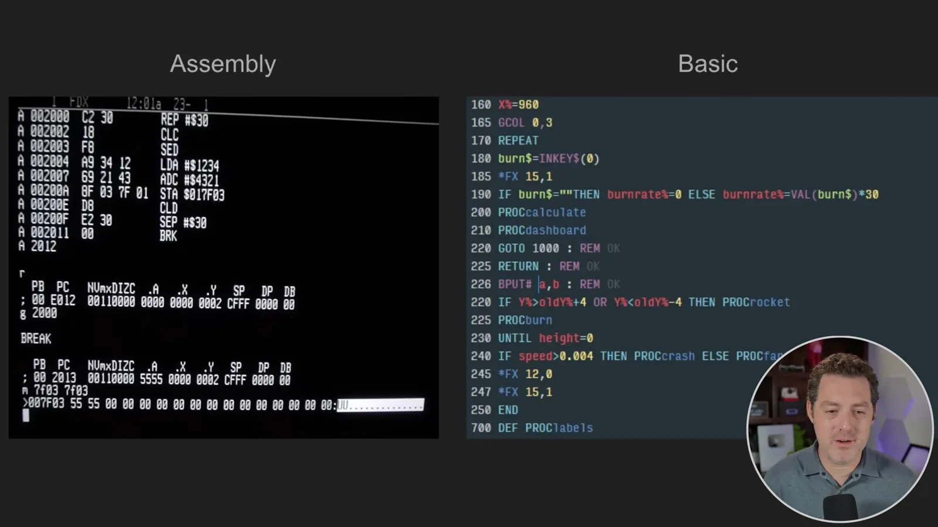
Task: Click the "PROCburn" line
Action: pyautogui.click(x=512, y=320)
